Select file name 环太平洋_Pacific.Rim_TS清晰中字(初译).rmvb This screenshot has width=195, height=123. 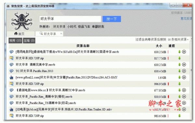point(46,103)
